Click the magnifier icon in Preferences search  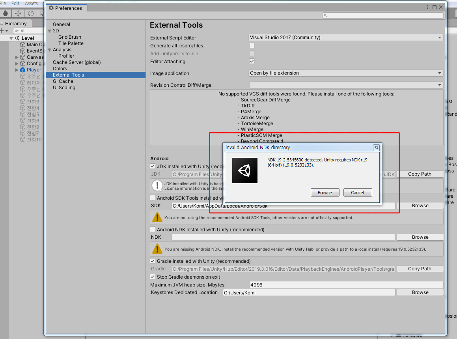point(326,15)
